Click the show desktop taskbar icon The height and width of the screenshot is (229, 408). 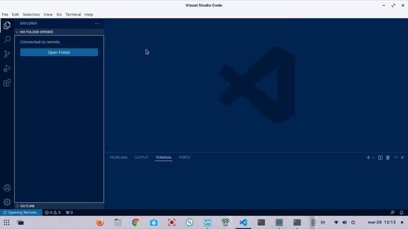pos(20,223)
